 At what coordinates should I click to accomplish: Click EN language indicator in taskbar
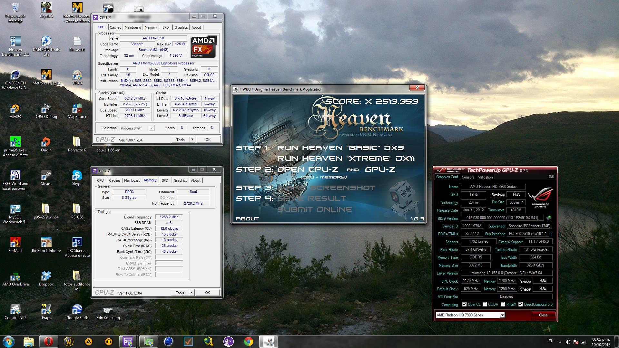tap(551, 341)
